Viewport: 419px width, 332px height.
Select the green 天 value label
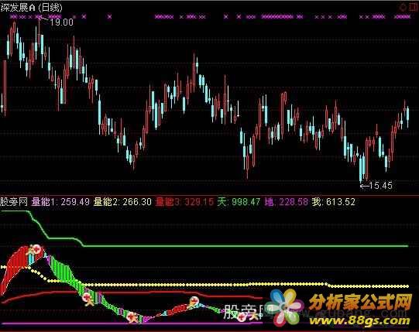tap(239, 202)
